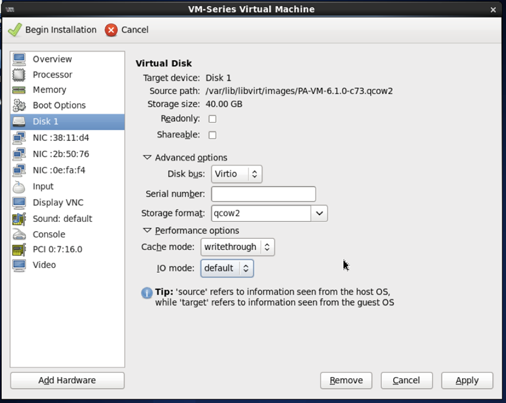
Task: Click the Sound: default icon
Action: click(x=20, y=219)
